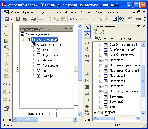Collapse the Запросы folder
This screenshot has width=148, height=129.
pyautogui.click(x=95, y=112)
